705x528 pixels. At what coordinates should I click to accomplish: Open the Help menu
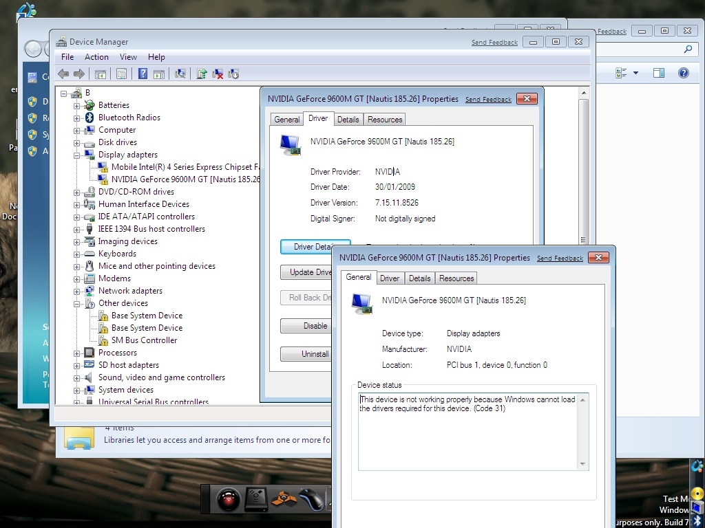click(156, 57)
